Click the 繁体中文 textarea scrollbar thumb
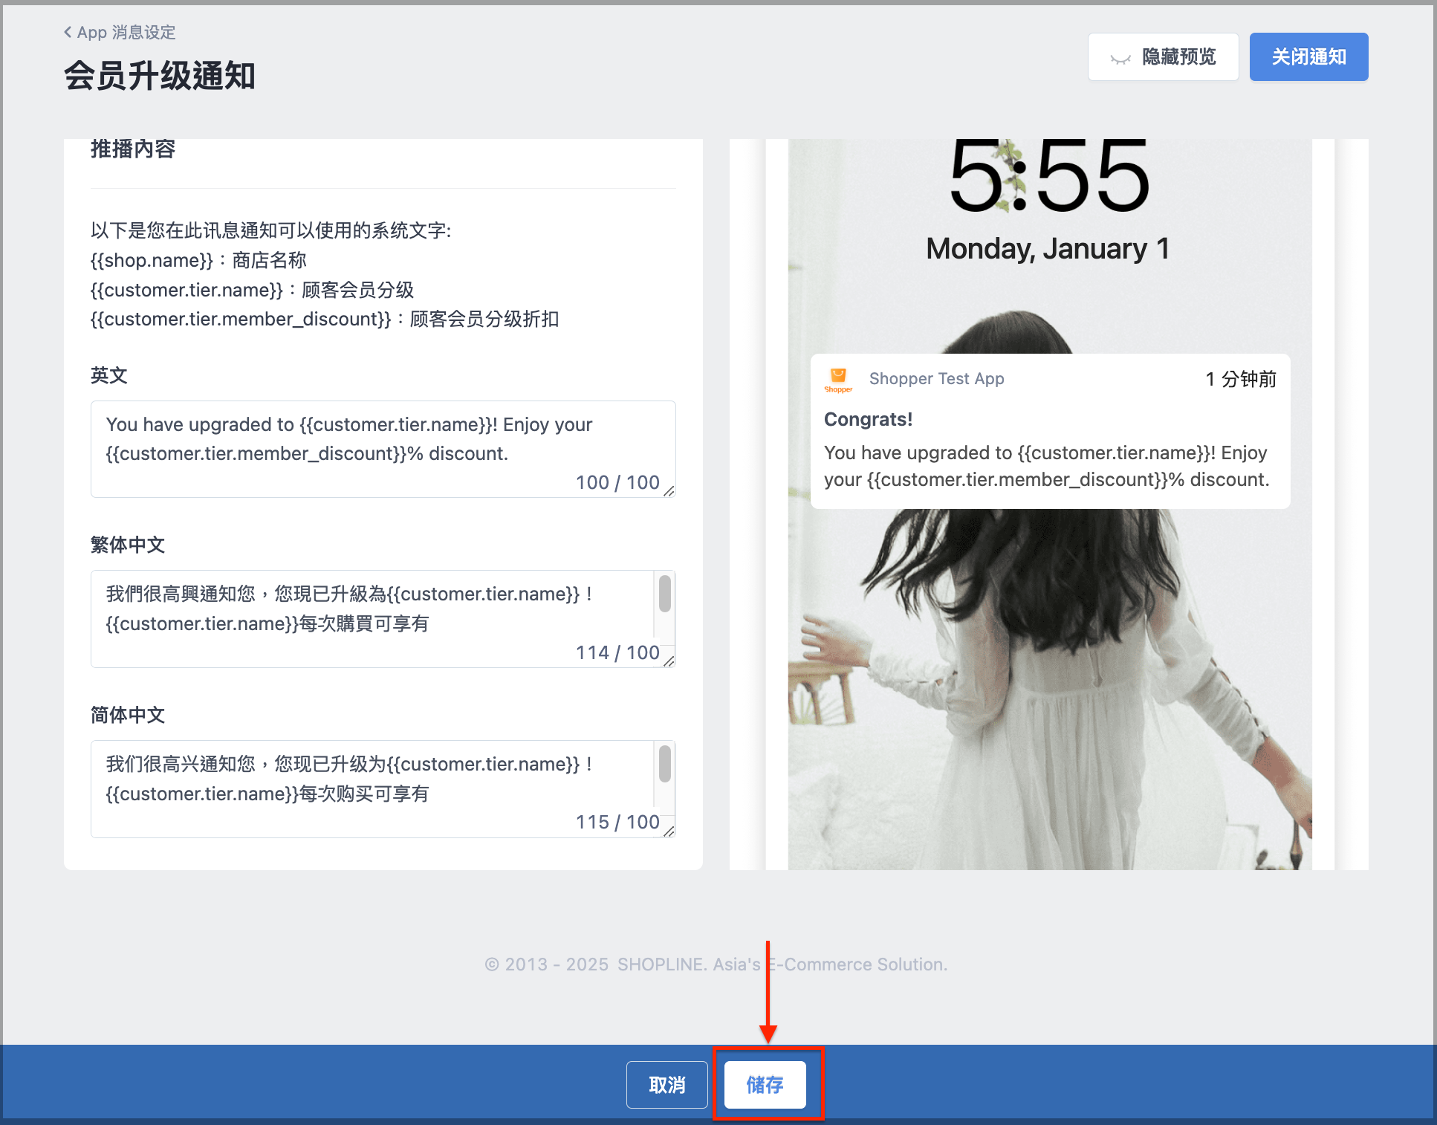The width and height of the screenshot is (1437, 1125). [665, 594]
